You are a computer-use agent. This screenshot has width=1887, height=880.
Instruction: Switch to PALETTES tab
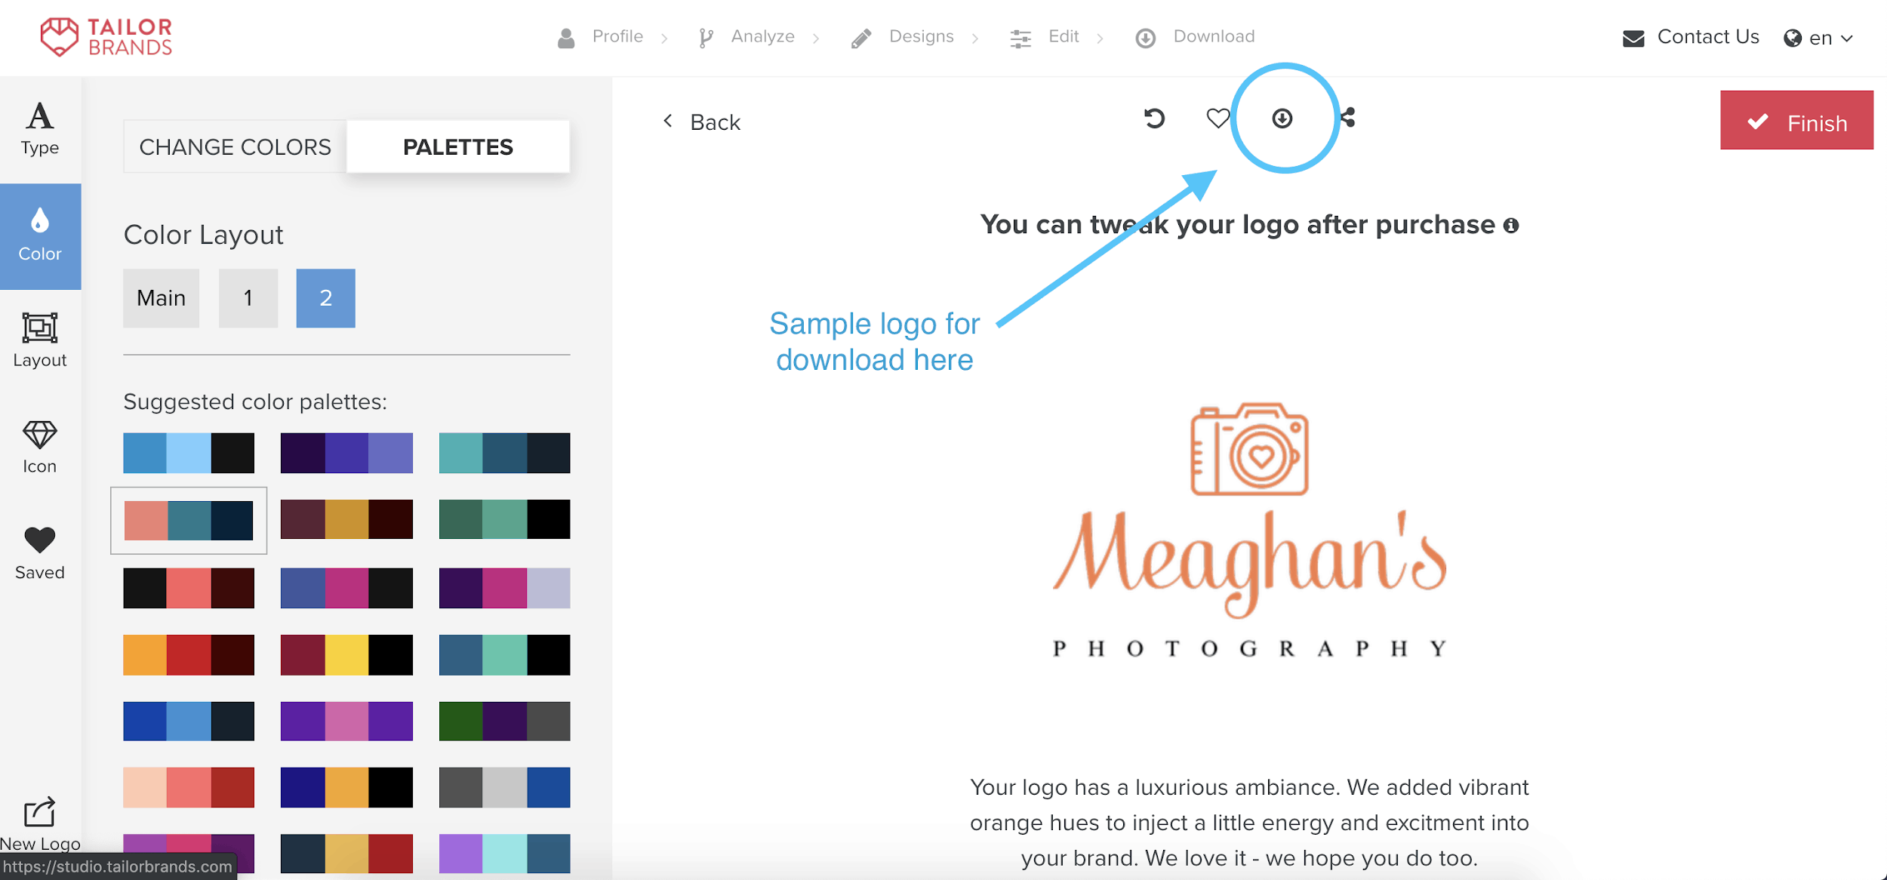(x=457, y=146)
